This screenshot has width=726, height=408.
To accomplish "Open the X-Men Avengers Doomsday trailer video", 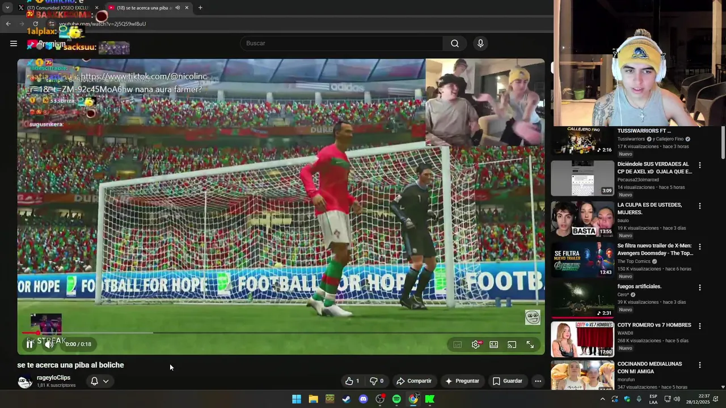I will click(583, 260).
